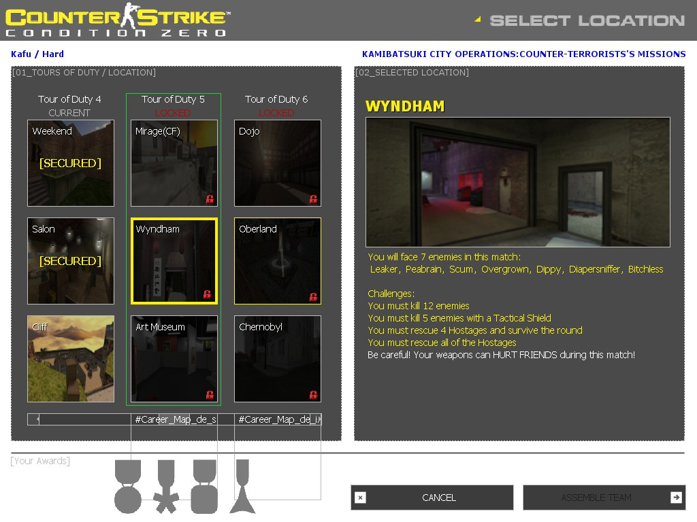This screenshot has height=522, width=697.
Task: Click the enemy name Overgrown
Action: point(506,269)
